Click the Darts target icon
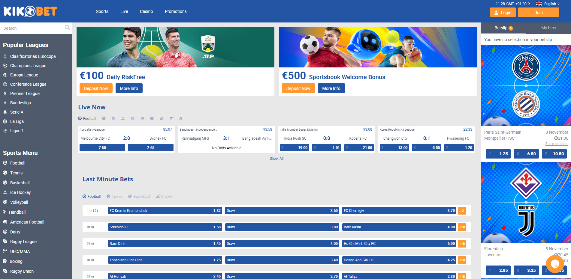 [x=5, y=232]
